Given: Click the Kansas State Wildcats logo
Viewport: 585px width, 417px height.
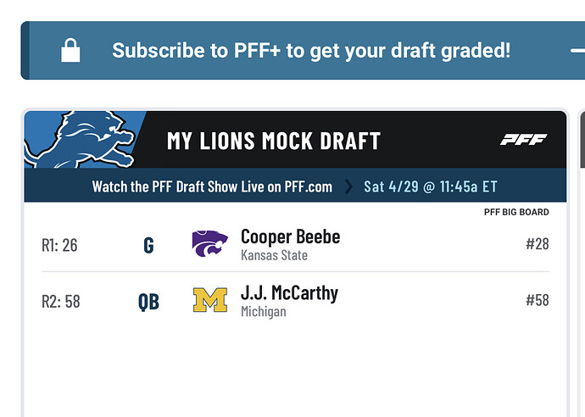Looking at the screenshot, I should pyautogui.click(x=209, y=244).
